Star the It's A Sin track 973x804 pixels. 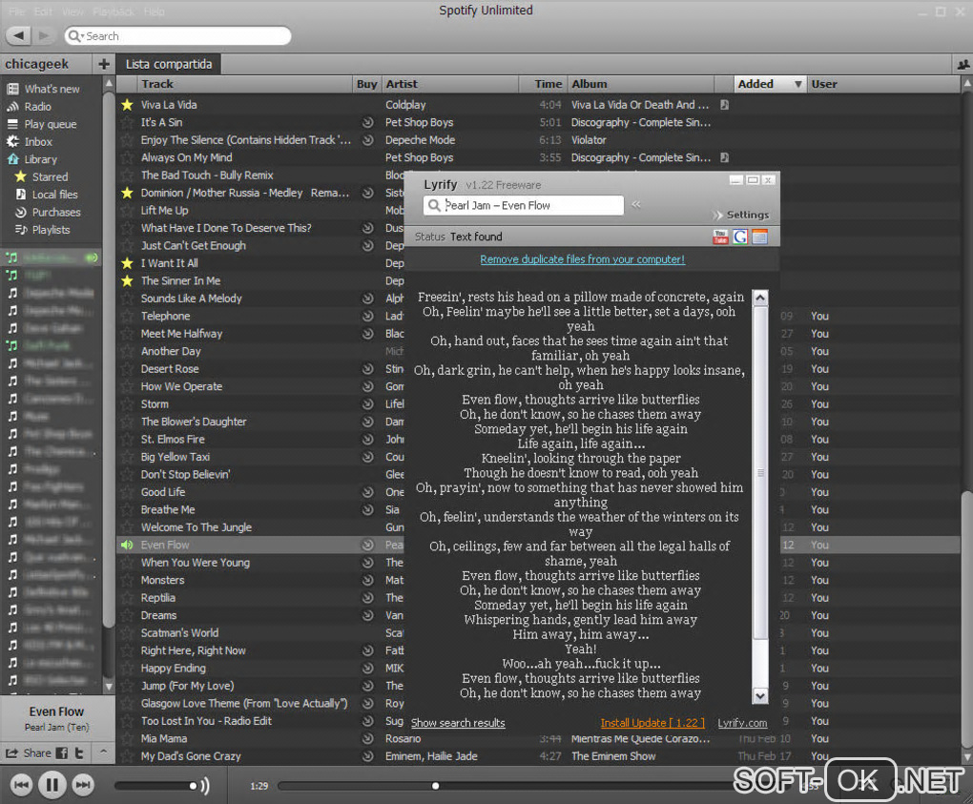point(127,123)
